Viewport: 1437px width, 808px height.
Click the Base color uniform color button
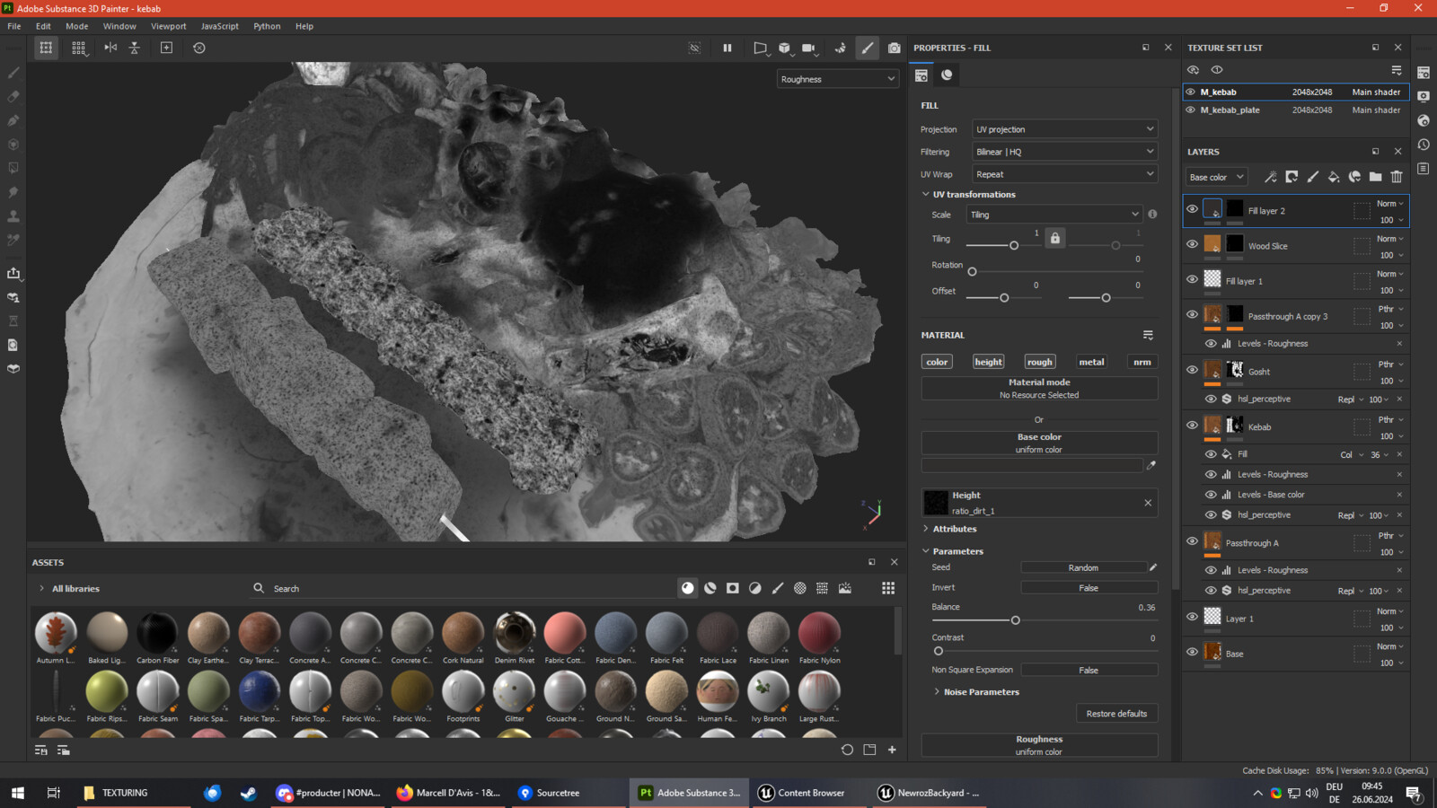click(x=1039, y=443)
